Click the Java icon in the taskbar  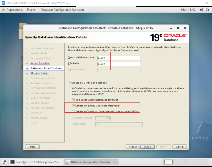tap(68, 162)
